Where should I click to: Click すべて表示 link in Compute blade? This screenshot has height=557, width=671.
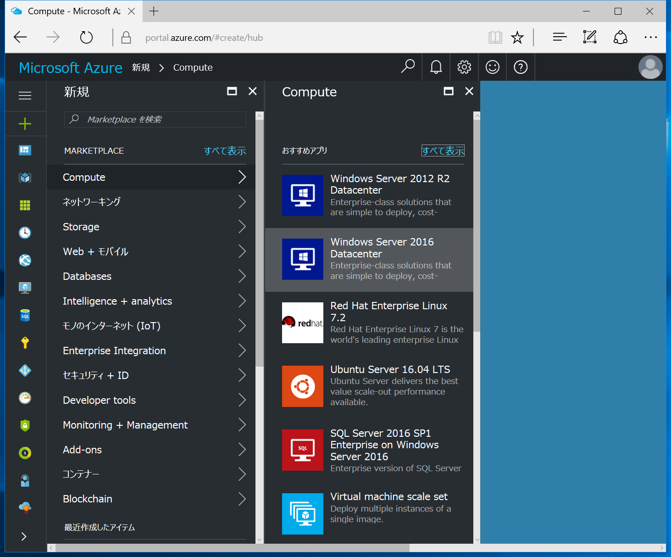point(443,150)
